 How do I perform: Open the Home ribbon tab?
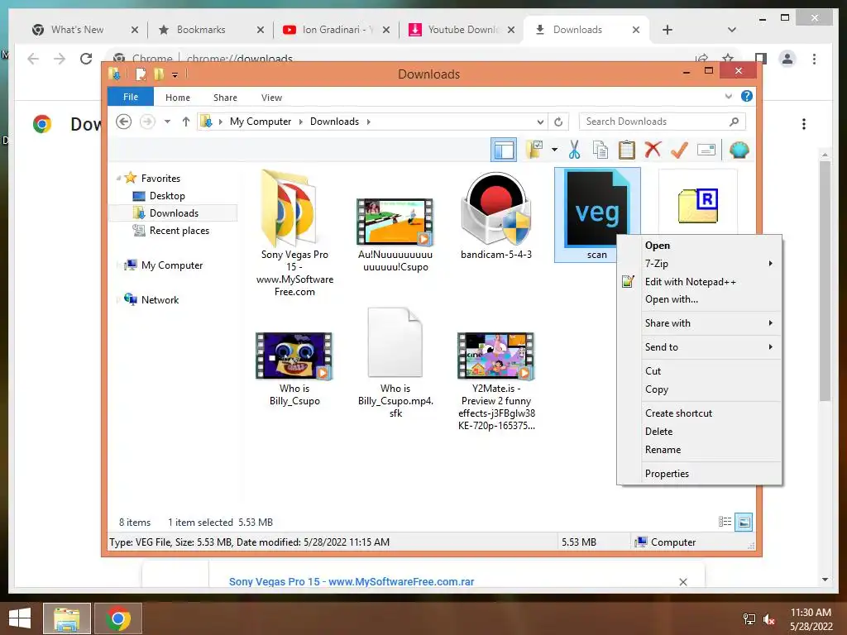[178, 98]
